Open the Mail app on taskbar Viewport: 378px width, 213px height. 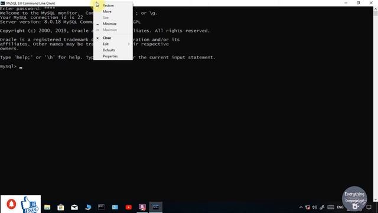point(74,207)
